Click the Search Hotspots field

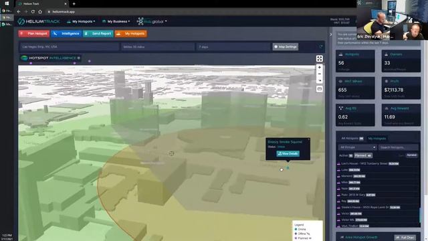(x=398, y=147)
